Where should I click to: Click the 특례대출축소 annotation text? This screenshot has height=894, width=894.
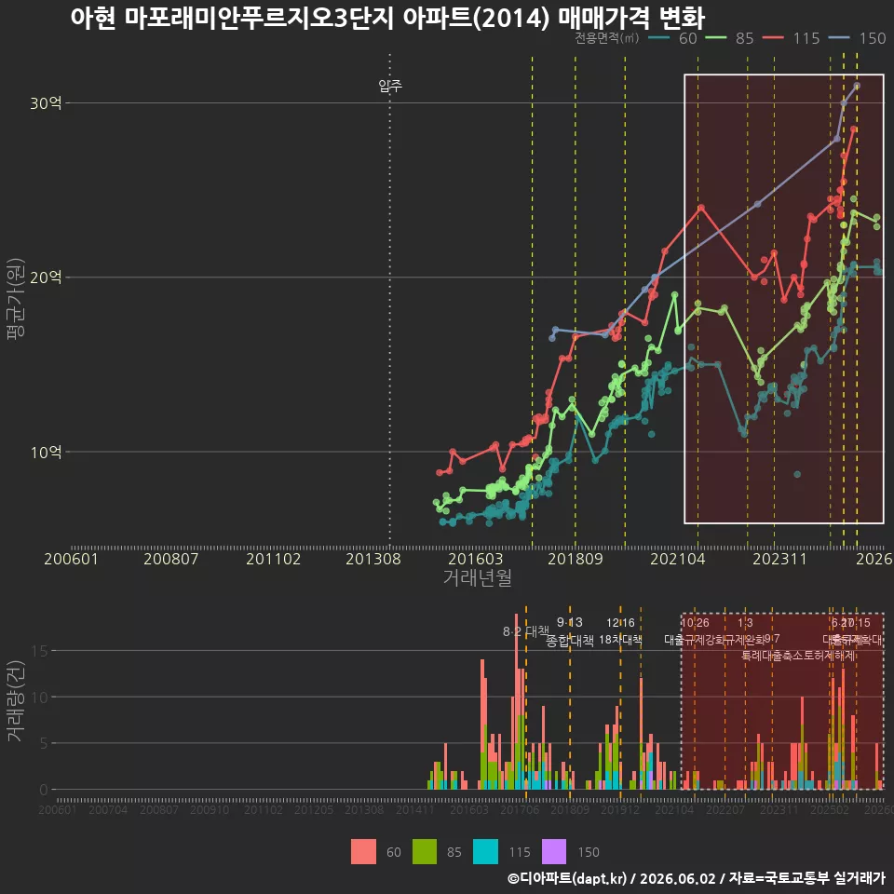click(x=773, y=656)
